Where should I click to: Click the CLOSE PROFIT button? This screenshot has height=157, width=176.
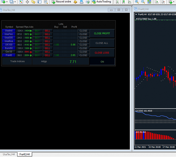coord(102,33)
